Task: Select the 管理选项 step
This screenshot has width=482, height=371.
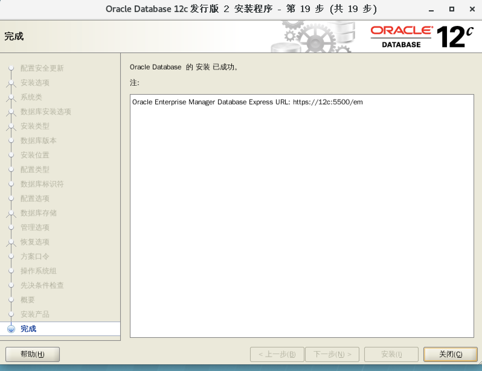Action: point(35,227)
